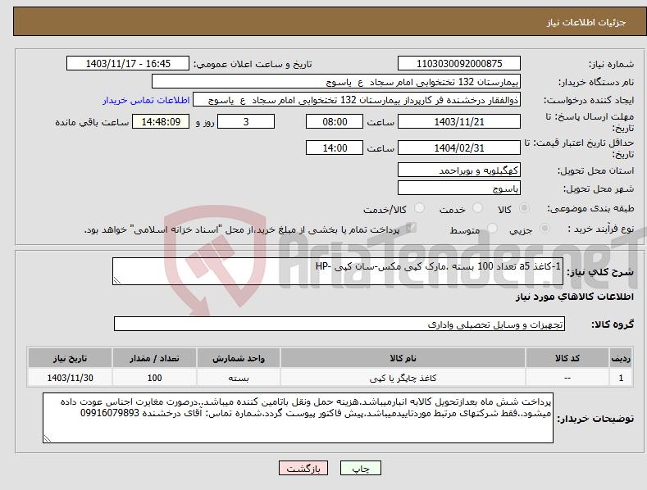Click the unit cell بسته
Image resolution: width=647 pixels, height=490 pixels.
coord(239,378)
